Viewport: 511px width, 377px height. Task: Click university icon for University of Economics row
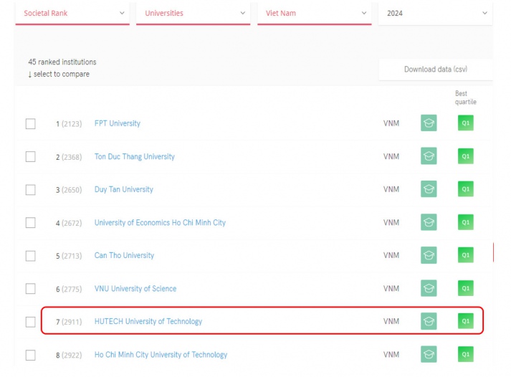coord(429,222)
